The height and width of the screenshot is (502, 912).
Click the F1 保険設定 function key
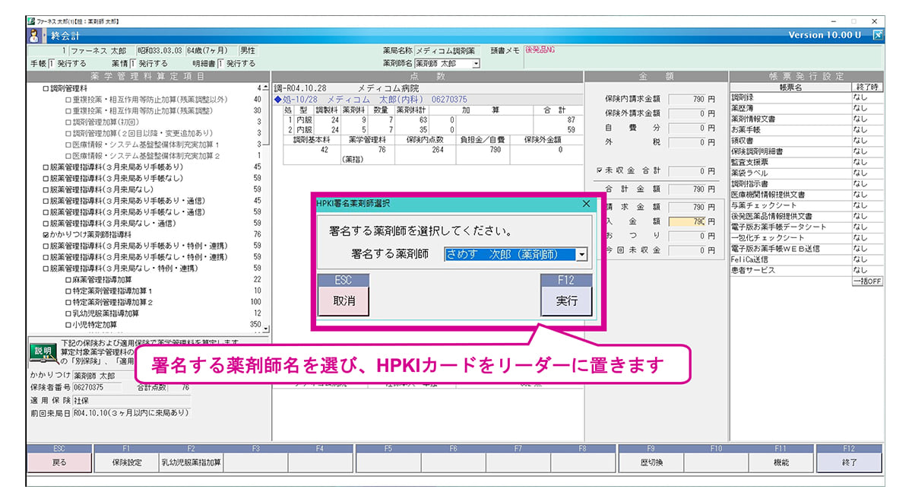[126, 462]
